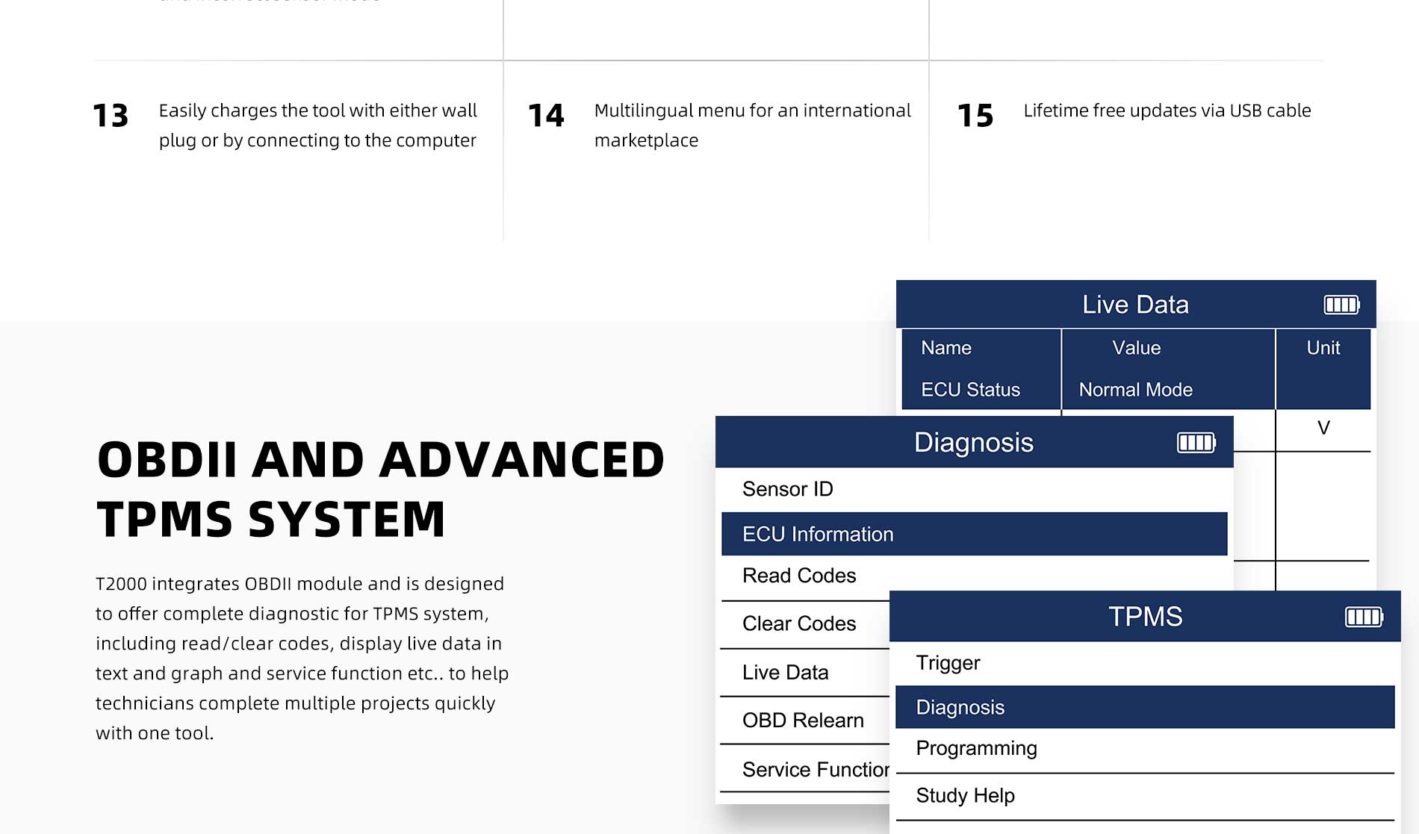Select OBD Relearn option

click(802, 721)
